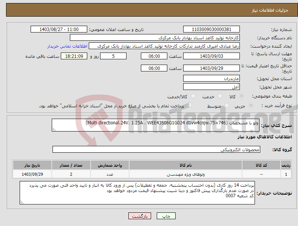Click the اطلاعات کالاهای مورد نیاز section heading

264,137
